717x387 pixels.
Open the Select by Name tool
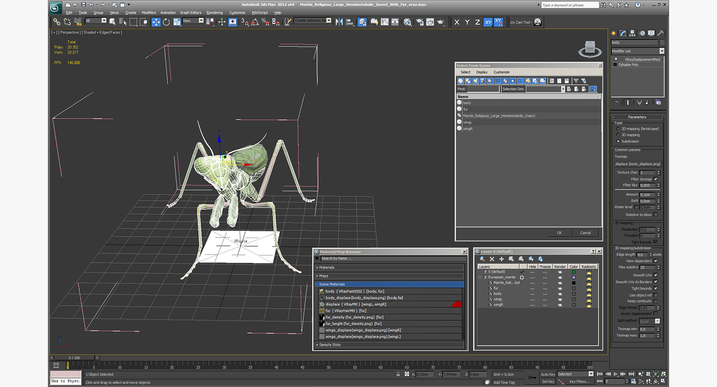[x=123, y=22]
